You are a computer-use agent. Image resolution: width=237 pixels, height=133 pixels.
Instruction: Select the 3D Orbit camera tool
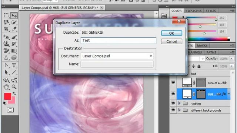(x=14, y=80)
